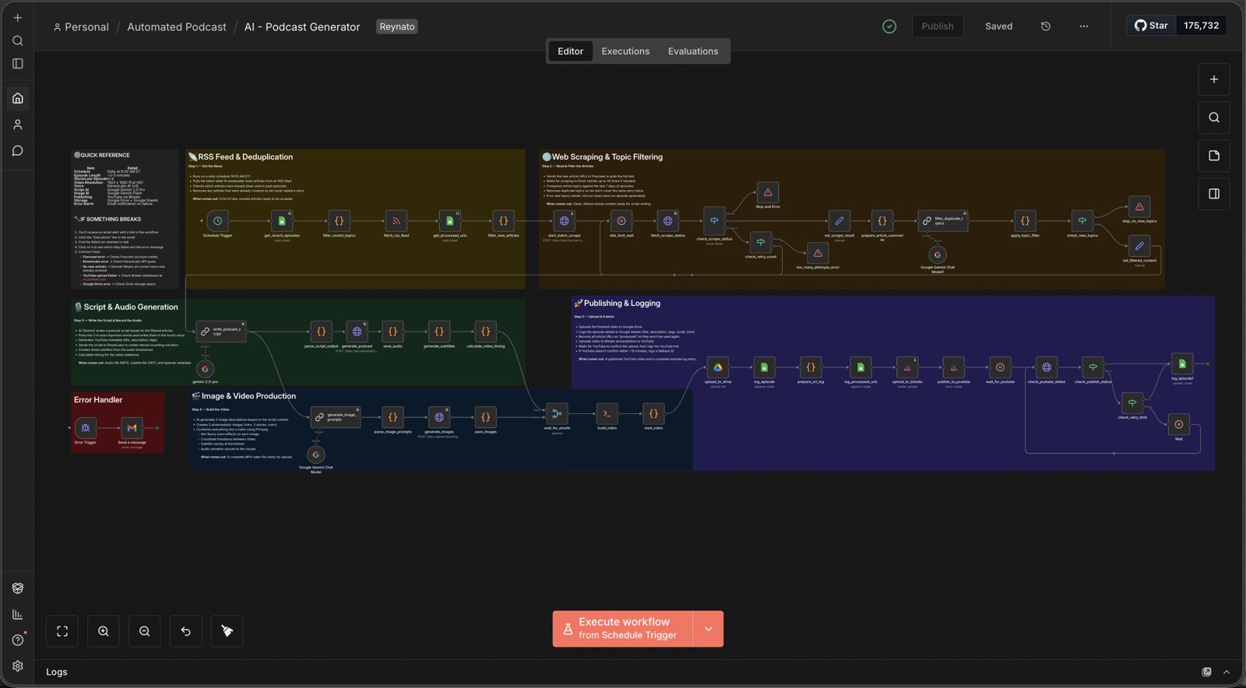This screenshot has height=688, width=1246.
Task: Pop out the Logs panel
Action: (x=1206, y=672)
